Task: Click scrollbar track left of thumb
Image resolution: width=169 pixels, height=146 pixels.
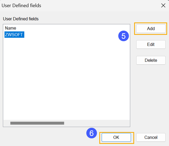Action: coord(7,123)
